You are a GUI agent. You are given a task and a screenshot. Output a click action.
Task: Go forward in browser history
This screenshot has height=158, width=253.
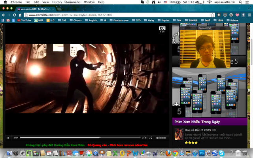point(9,15)
